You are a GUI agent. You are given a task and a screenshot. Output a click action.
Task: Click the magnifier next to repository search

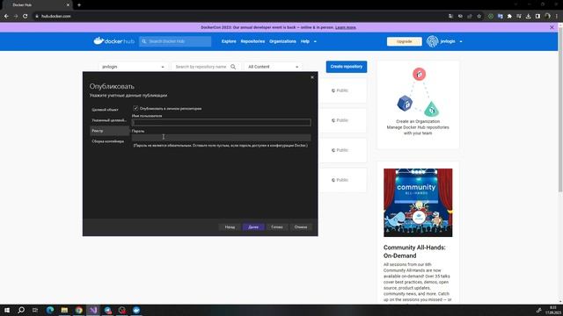coord(233,67)
